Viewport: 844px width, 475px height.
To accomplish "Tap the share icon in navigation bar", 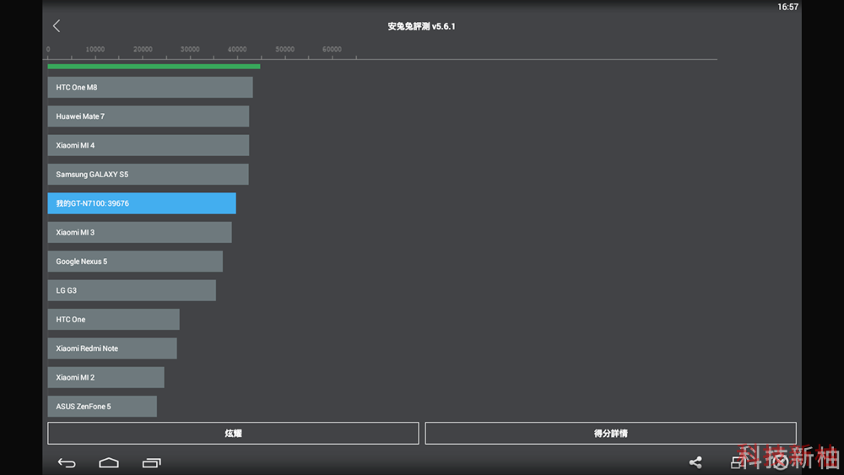I will click(x=695, y=462).
